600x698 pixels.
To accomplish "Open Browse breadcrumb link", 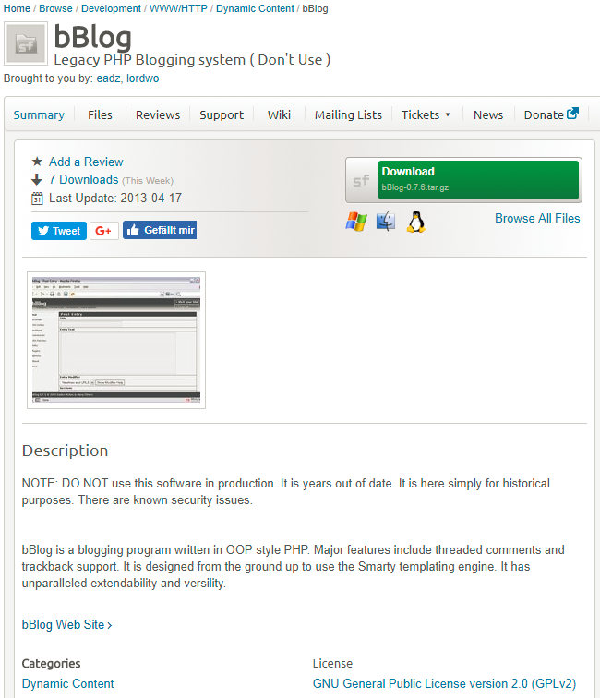I will pos(55,8).
